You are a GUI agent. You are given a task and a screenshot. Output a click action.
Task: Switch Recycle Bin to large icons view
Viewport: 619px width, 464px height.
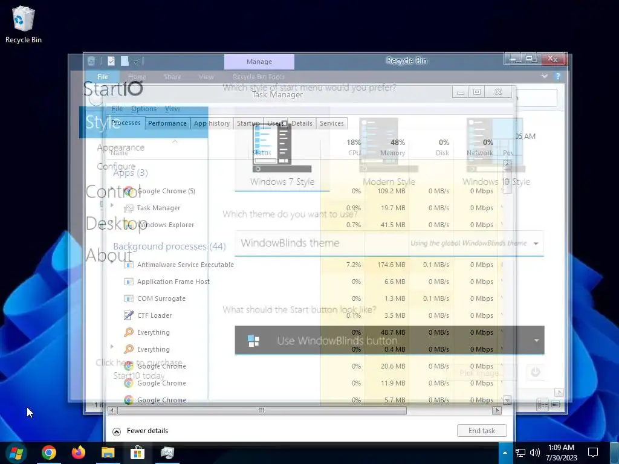[x=556, y=405]
